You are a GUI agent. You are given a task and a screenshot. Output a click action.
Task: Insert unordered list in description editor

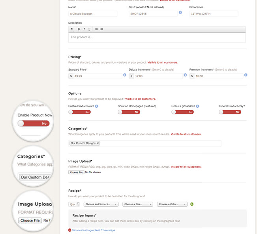pyautogui.click(x=96, y=29)
